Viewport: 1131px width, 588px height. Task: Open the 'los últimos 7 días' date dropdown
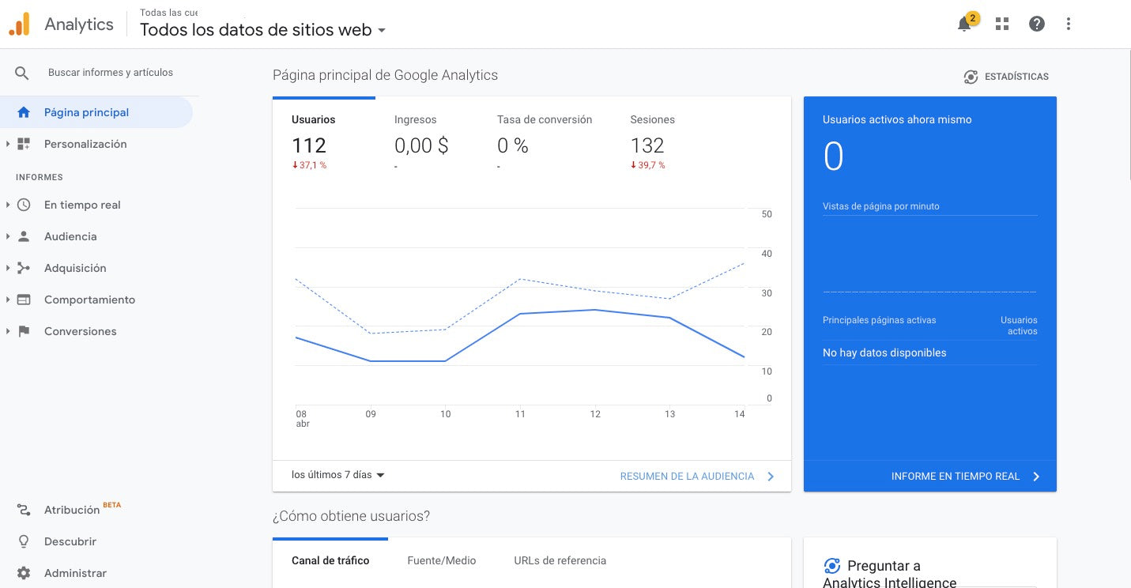tap(337, 475)
